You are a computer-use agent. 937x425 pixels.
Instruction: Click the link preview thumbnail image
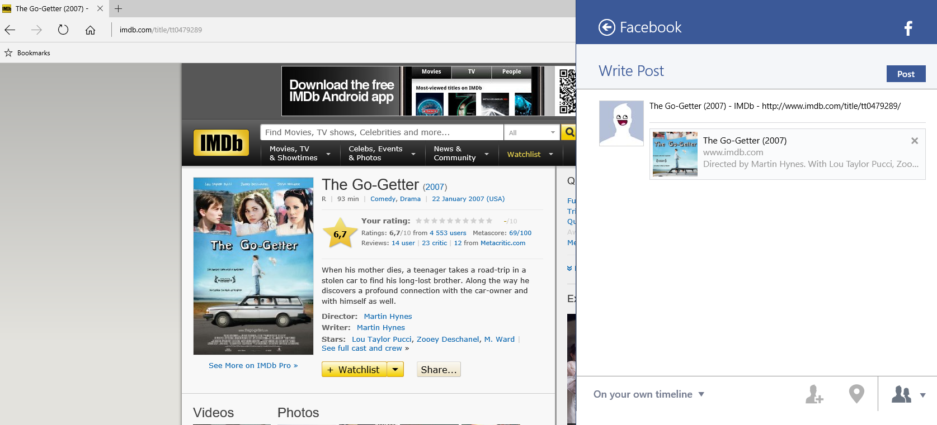(x=675, y=154)
